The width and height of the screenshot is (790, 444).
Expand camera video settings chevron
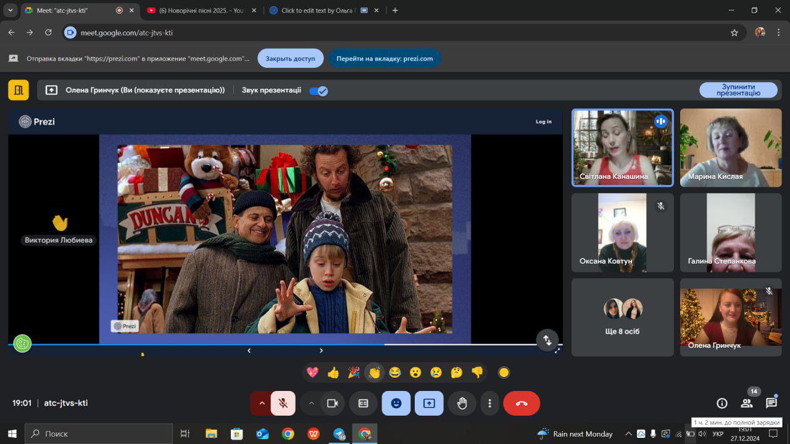pyautogui.click(x=311, y=403)
